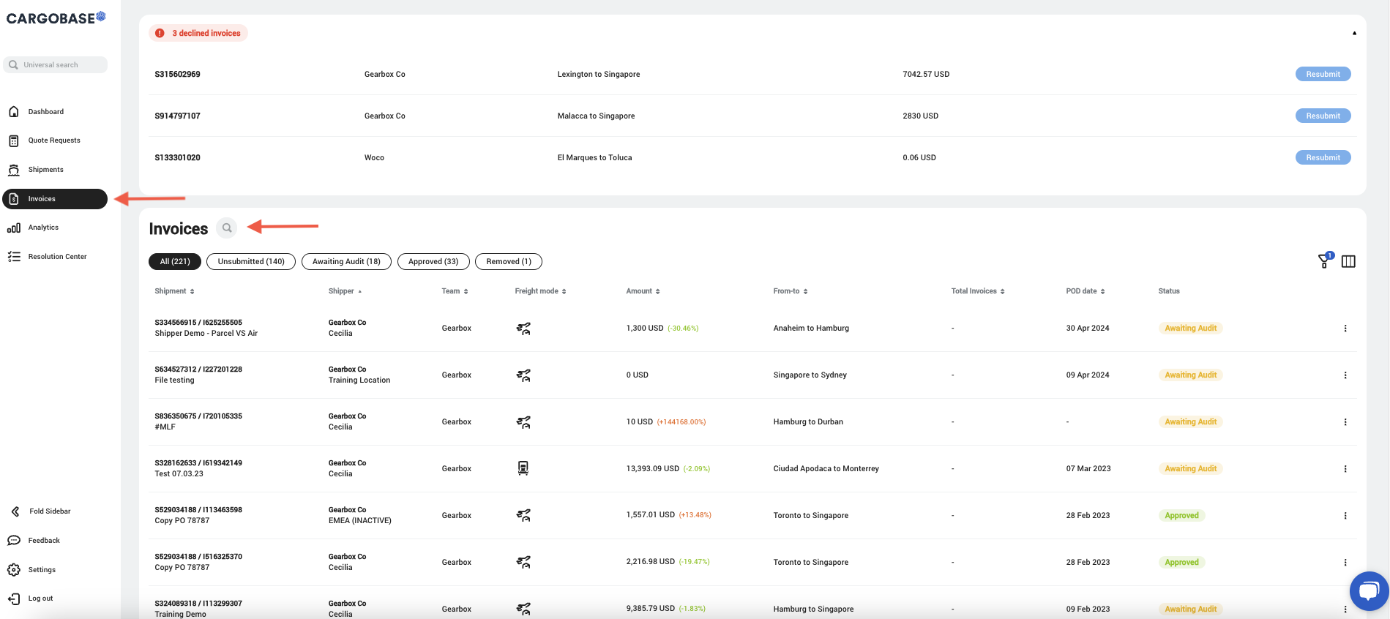Fold the sidebar
The height and width of the screenshot is (619, 1390).
pos(50,511)
